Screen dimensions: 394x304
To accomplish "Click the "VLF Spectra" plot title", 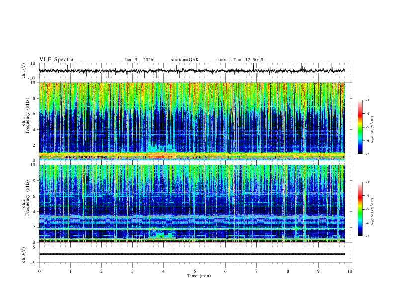I will click(56, 59).
